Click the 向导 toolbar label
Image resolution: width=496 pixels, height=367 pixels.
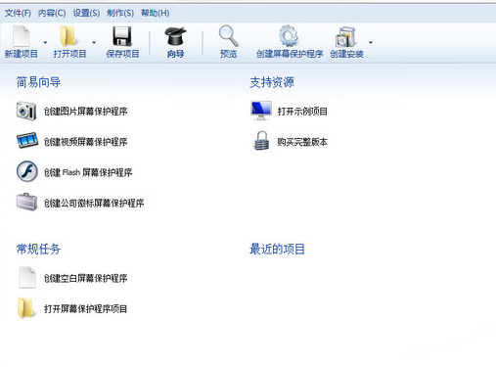click(x=175, y=54)
